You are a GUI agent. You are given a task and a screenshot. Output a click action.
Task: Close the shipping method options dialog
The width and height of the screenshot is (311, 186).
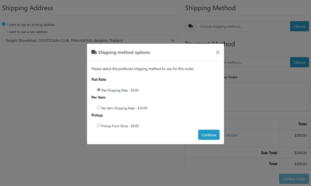(x=218, y=52)
